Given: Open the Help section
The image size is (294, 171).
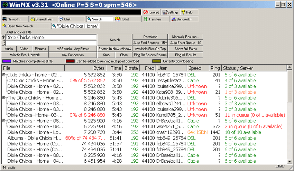Looking at the screenshot, I should (189, 12).
